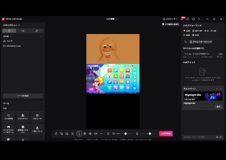226x160 pixels.
Task: Click the likes count 82K
Action: point(187,35)
